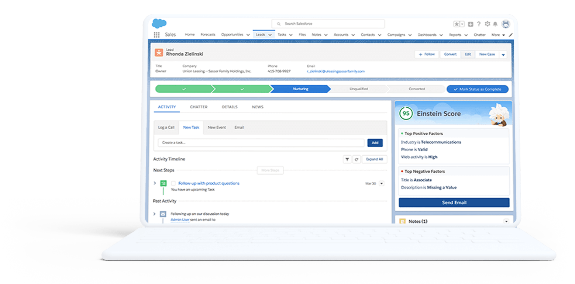Open more lead actions dropdown beside New Case
Image resolution: width=575 pixels, height=284 pixels.
coord(503,55)
